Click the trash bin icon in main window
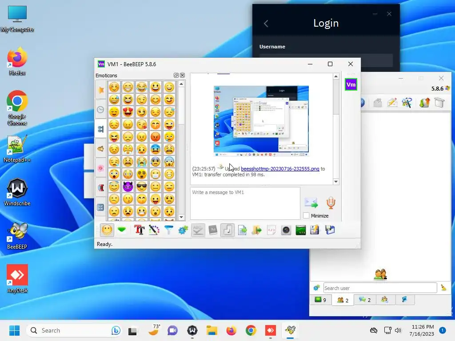This screenshot has width=455, height=341. point(439,103)
